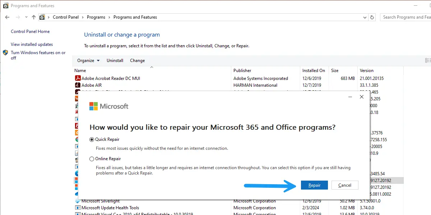
Task: Click the Cancel button in dialog
Action: [x=345, y=185]
